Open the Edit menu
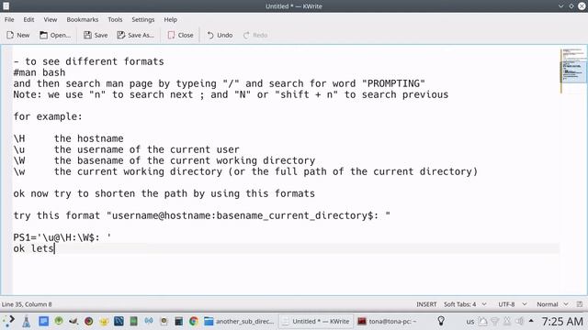588x330 pixels. click(x=28, y=19)
